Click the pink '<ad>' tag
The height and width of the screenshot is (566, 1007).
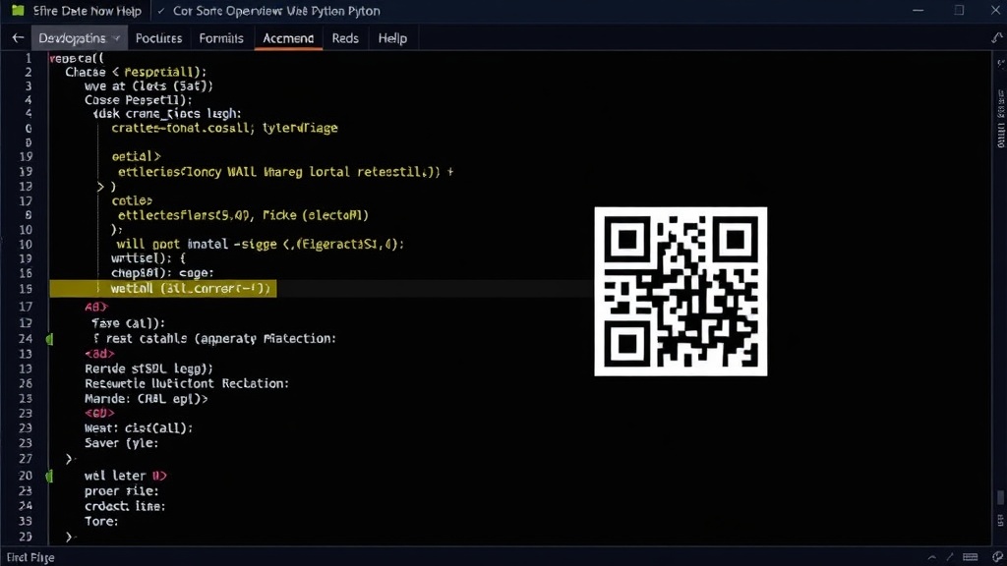click(x=99, y=354)
